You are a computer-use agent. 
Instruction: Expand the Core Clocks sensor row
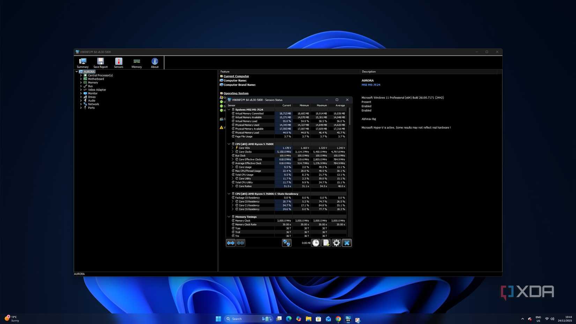click(x=232, y=152)
